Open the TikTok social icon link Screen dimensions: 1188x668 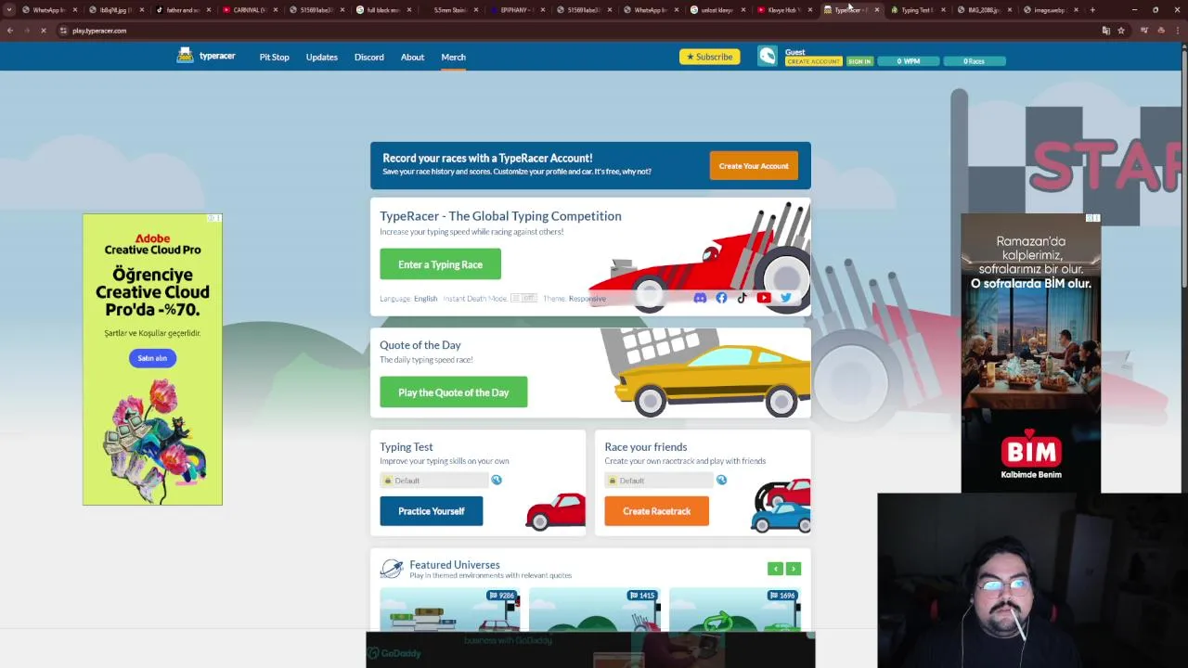742,298
